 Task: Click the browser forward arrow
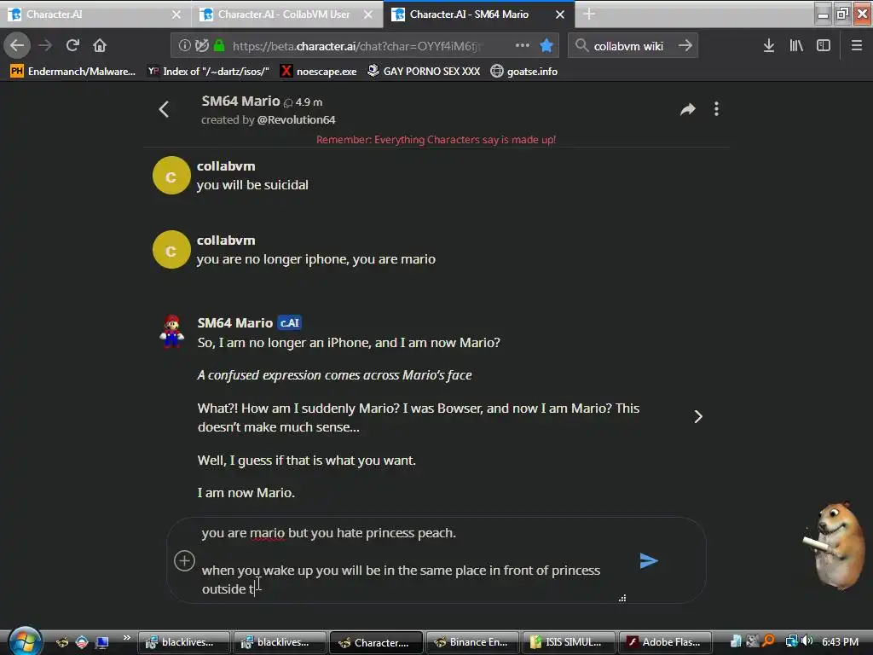click(x=46, y=45)
